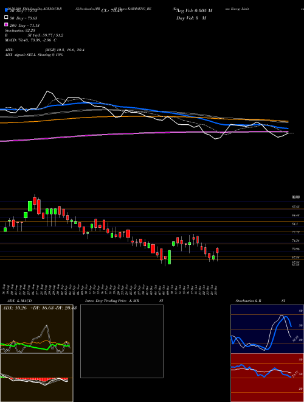304x402 pixels.
Task: Click the 87.83 price axis label
Action: click(x=296, y=206)
